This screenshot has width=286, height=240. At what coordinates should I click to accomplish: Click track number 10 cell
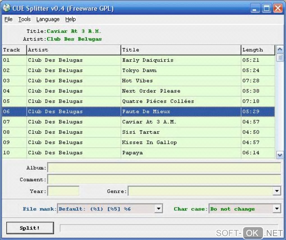coord(14,153)
